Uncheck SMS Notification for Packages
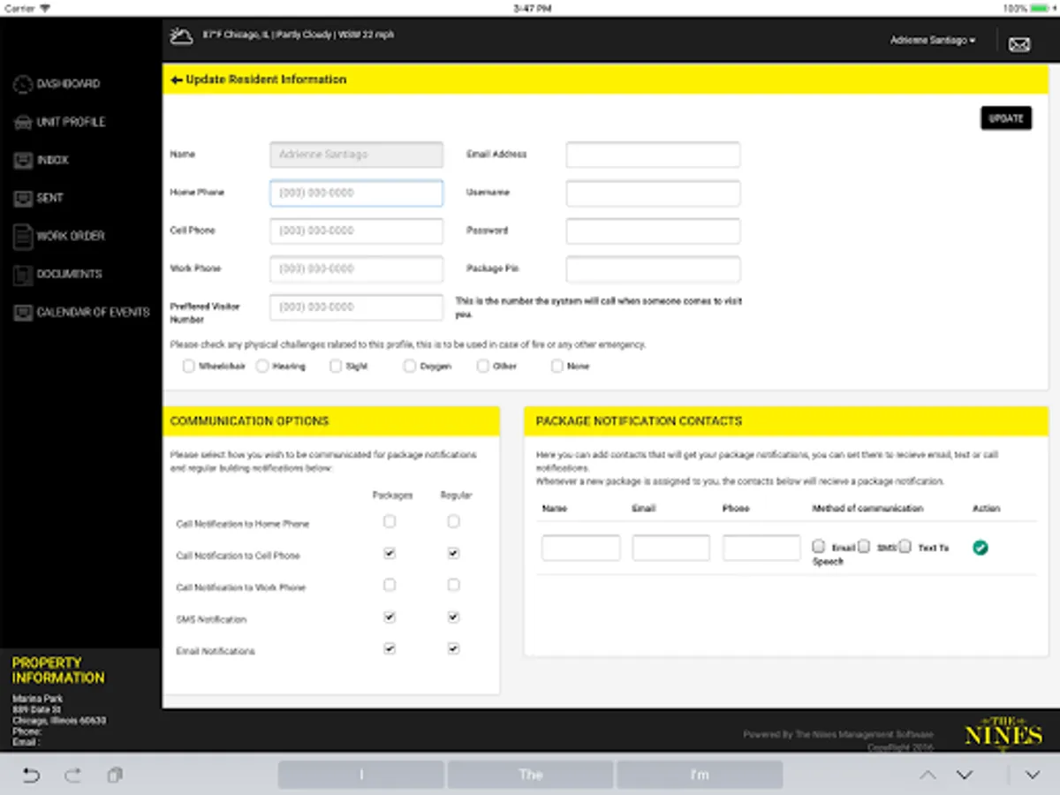This screenshot has width=1060, height=795. [390, 617]
